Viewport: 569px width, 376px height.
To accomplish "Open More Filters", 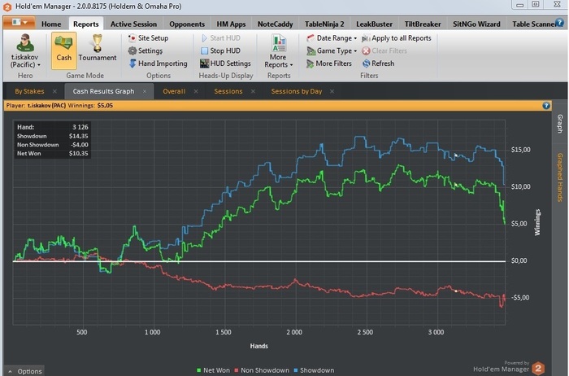I will point(329,63).
